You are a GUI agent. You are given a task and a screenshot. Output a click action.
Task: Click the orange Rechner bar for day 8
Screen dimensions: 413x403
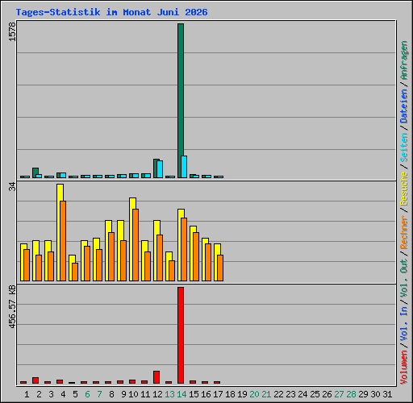(111, 256)
